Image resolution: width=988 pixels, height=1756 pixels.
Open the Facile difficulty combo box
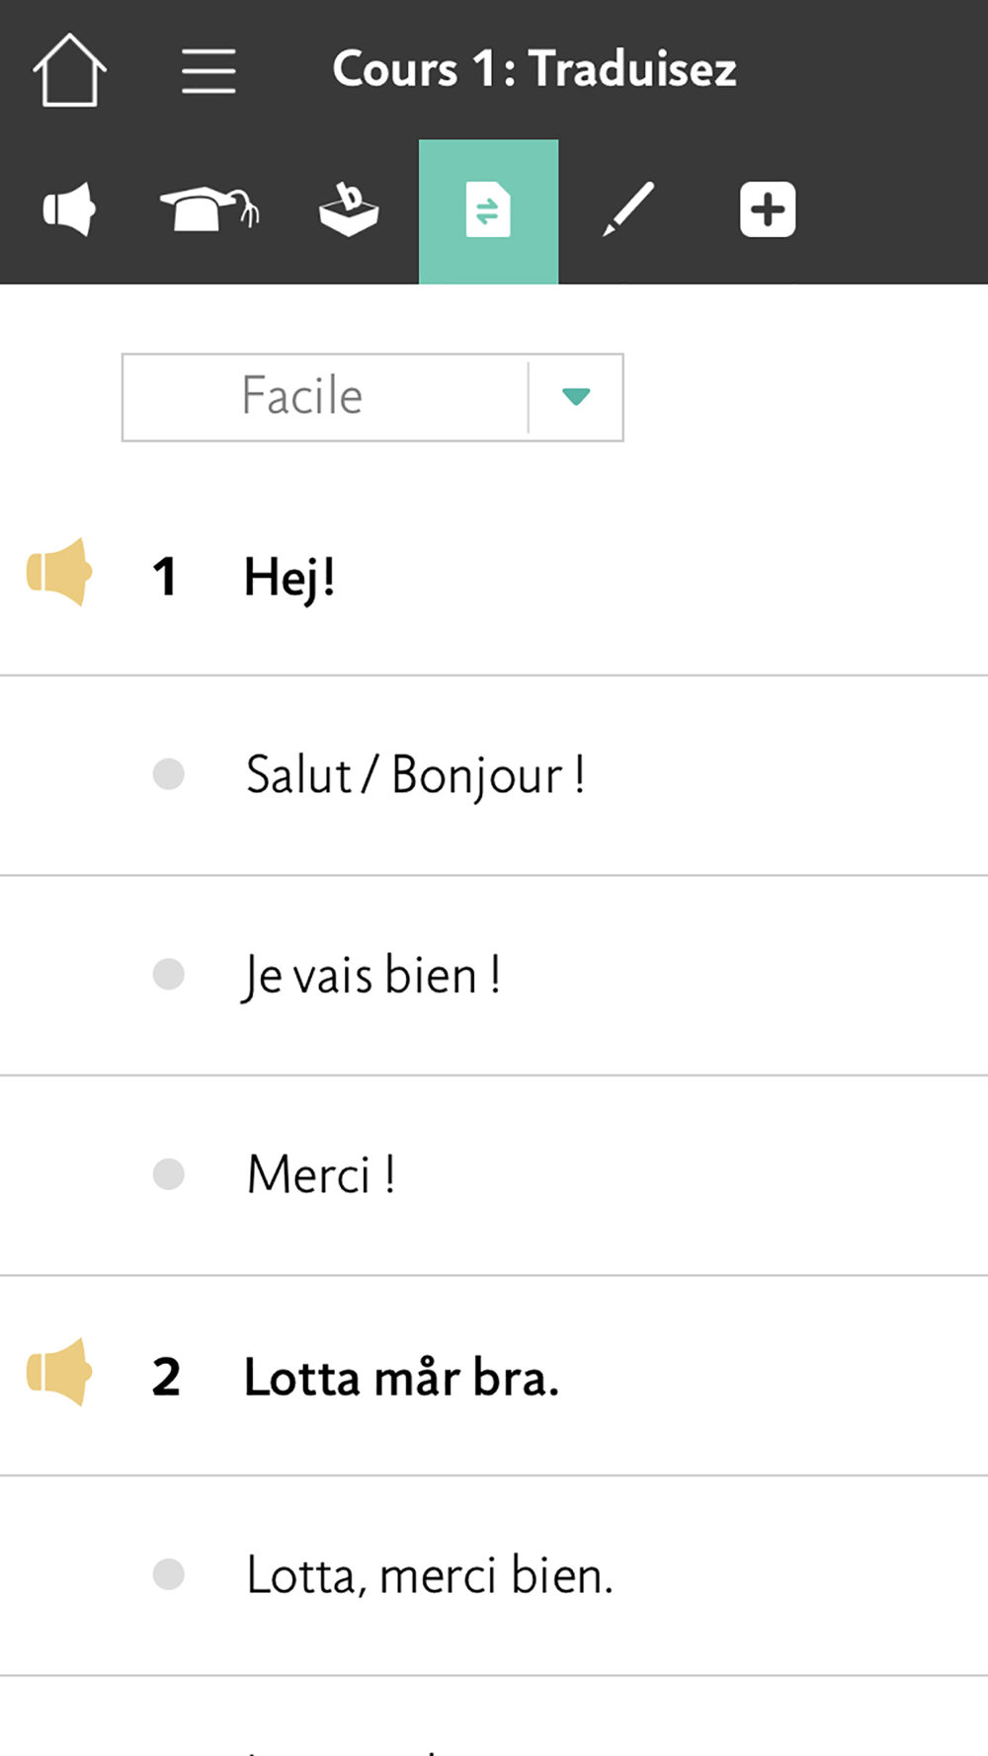[372, 397]
